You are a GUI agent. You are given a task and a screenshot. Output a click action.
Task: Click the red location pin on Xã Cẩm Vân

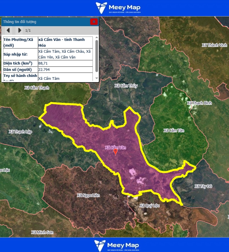(115, 152)
